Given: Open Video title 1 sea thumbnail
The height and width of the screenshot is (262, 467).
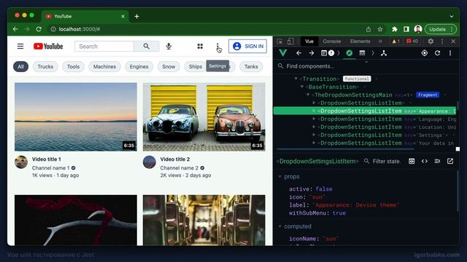Looking at the screenshot, I should coord(76,117).
